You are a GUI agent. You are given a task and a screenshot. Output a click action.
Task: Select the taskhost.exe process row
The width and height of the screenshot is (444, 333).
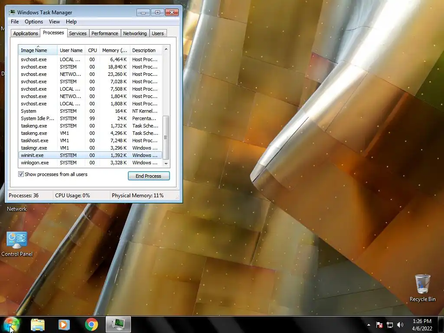pos(90,140)
